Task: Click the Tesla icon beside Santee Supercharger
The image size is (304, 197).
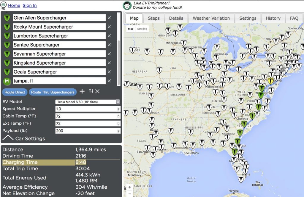Action: [x=7, y=45]
